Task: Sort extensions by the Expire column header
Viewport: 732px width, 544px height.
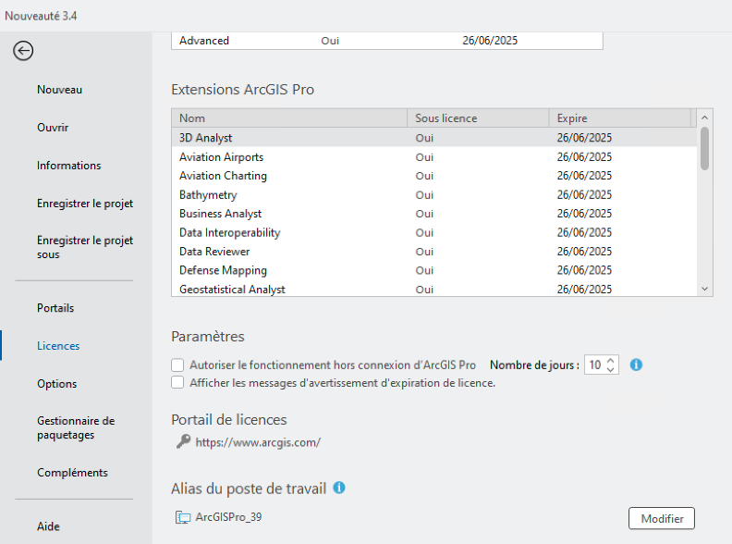Action: click(619, 118)
